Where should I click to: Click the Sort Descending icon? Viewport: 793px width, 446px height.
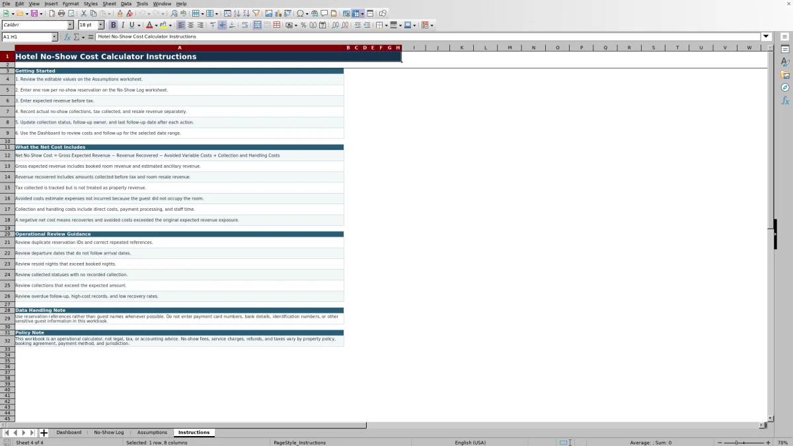coord(246,13)
